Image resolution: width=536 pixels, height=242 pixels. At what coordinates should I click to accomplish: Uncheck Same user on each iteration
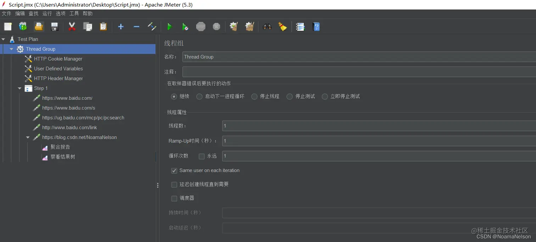[174, 171]
